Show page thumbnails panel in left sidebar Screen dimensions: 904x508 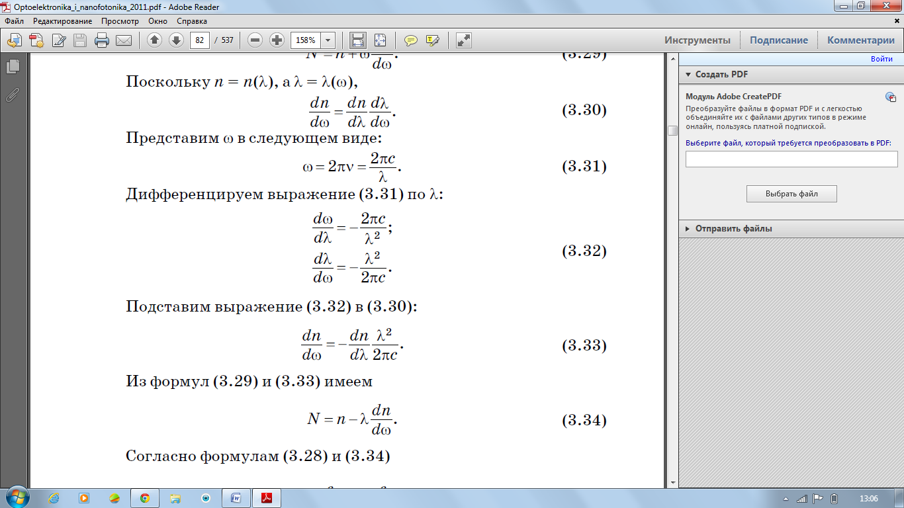click(x=12, y=67)
